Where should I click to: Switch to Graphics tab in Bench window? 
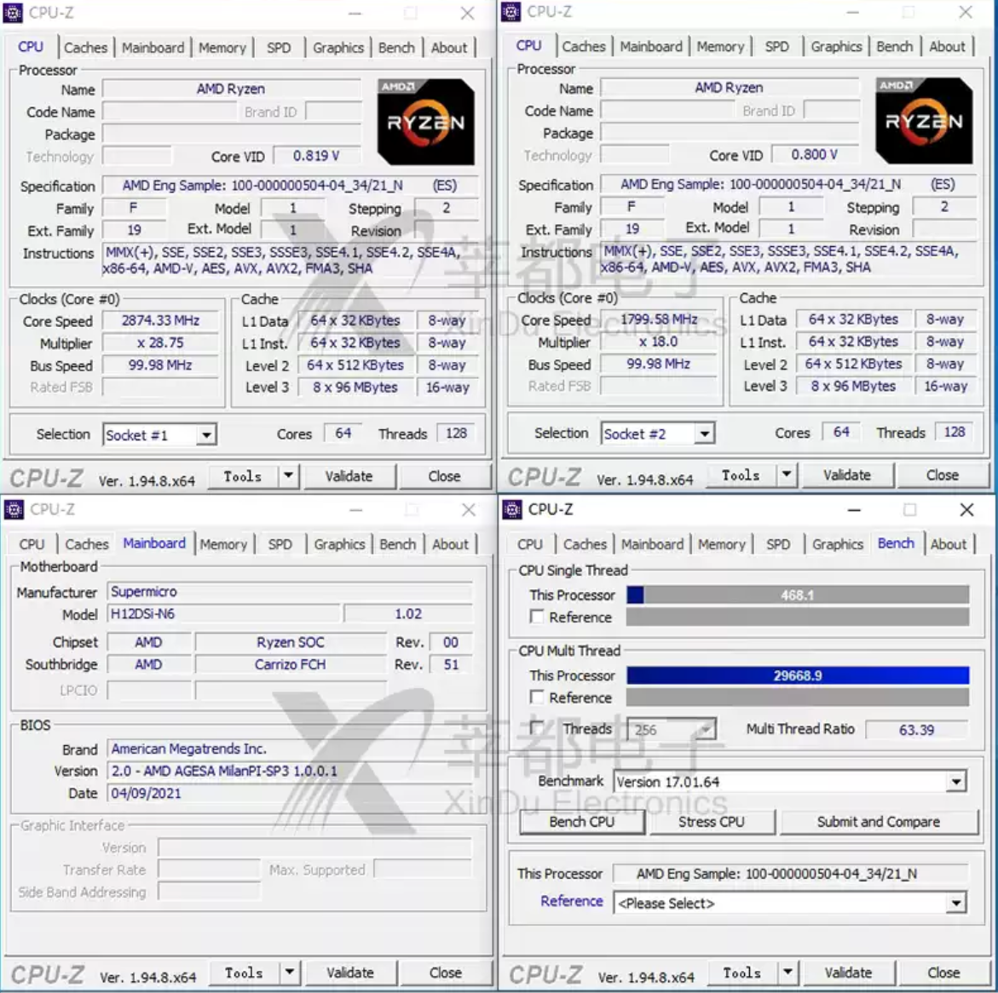coord(837,544)
